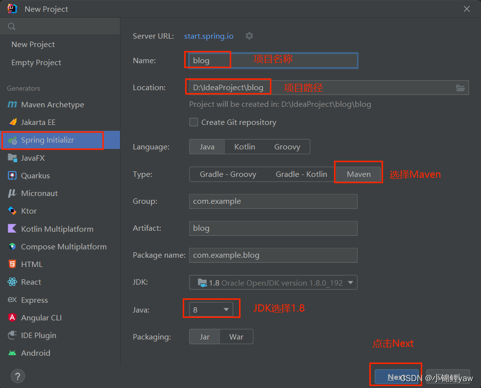The image size is (481, 388).
Task: Select Maven Archetype generator
Action: pyautogui.click(x=60, y=104)
